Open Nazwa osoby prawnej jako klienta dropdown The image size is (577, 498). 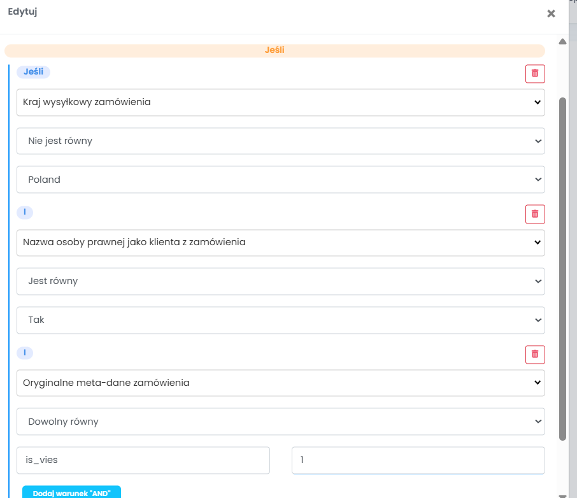280,243
